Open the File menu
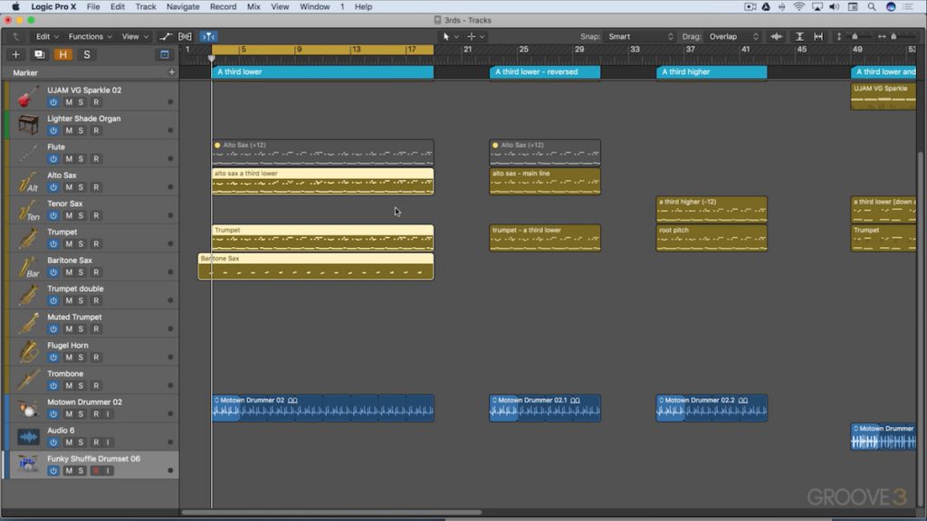 [x=93, y=6]
